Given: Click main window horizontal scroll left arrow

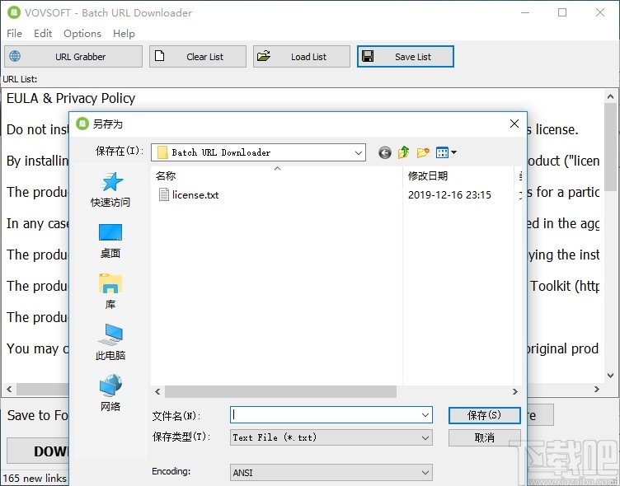Looking at the screenshot, I should pos(9,389).
